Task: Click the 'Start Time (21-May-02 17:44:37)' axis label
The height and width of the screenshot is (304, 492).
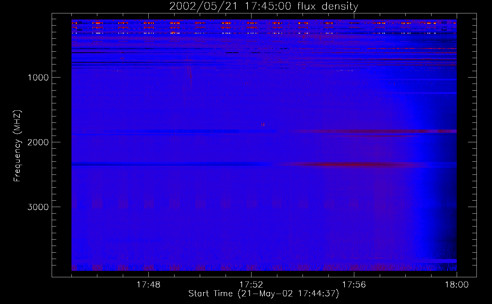Action: [x=264, y=294]
